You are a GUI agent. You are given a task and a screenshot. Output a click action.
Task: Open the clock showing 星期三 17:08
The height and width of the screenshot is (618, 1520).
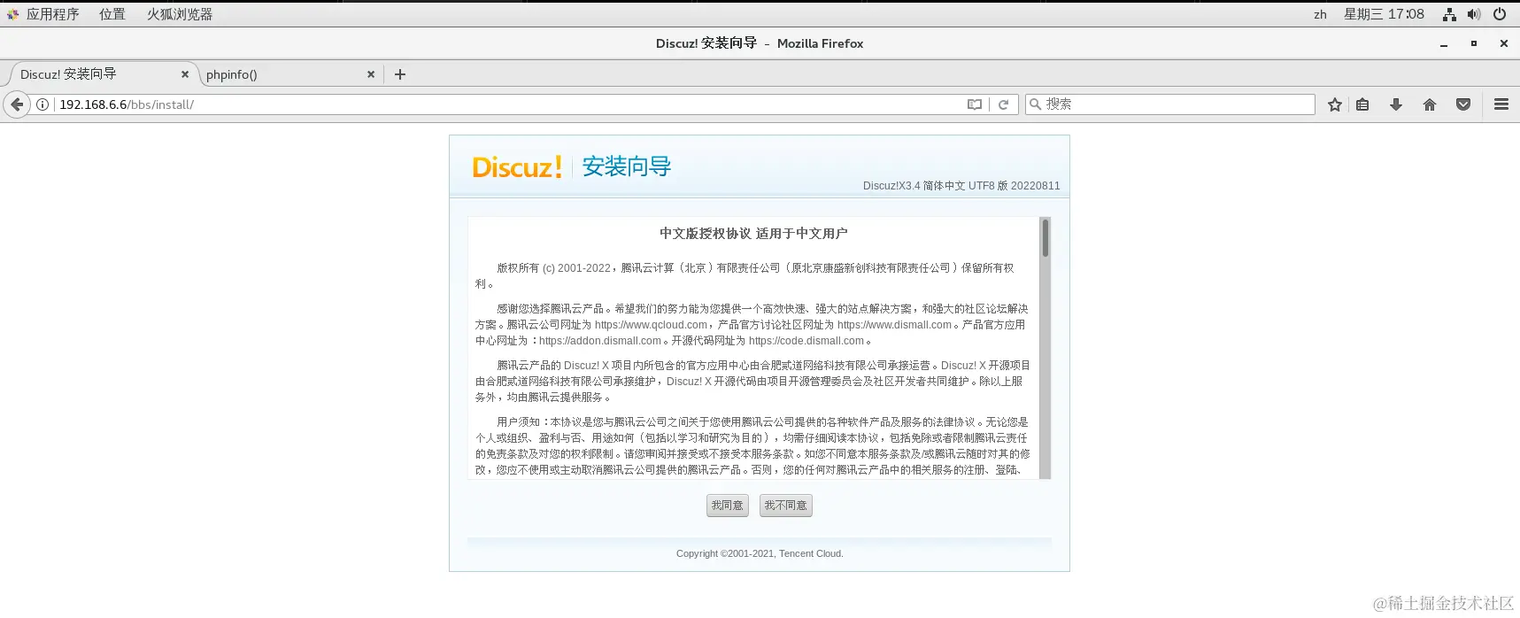coord(1384,14)
